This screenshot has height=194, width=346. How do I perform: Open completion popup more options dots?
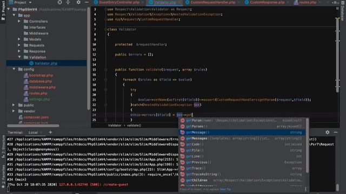point(305,189)
